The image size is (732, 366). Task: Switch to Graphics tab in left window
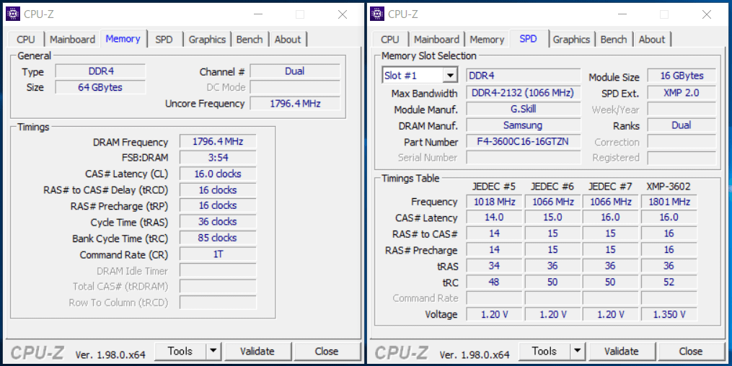tap(207, 40)
